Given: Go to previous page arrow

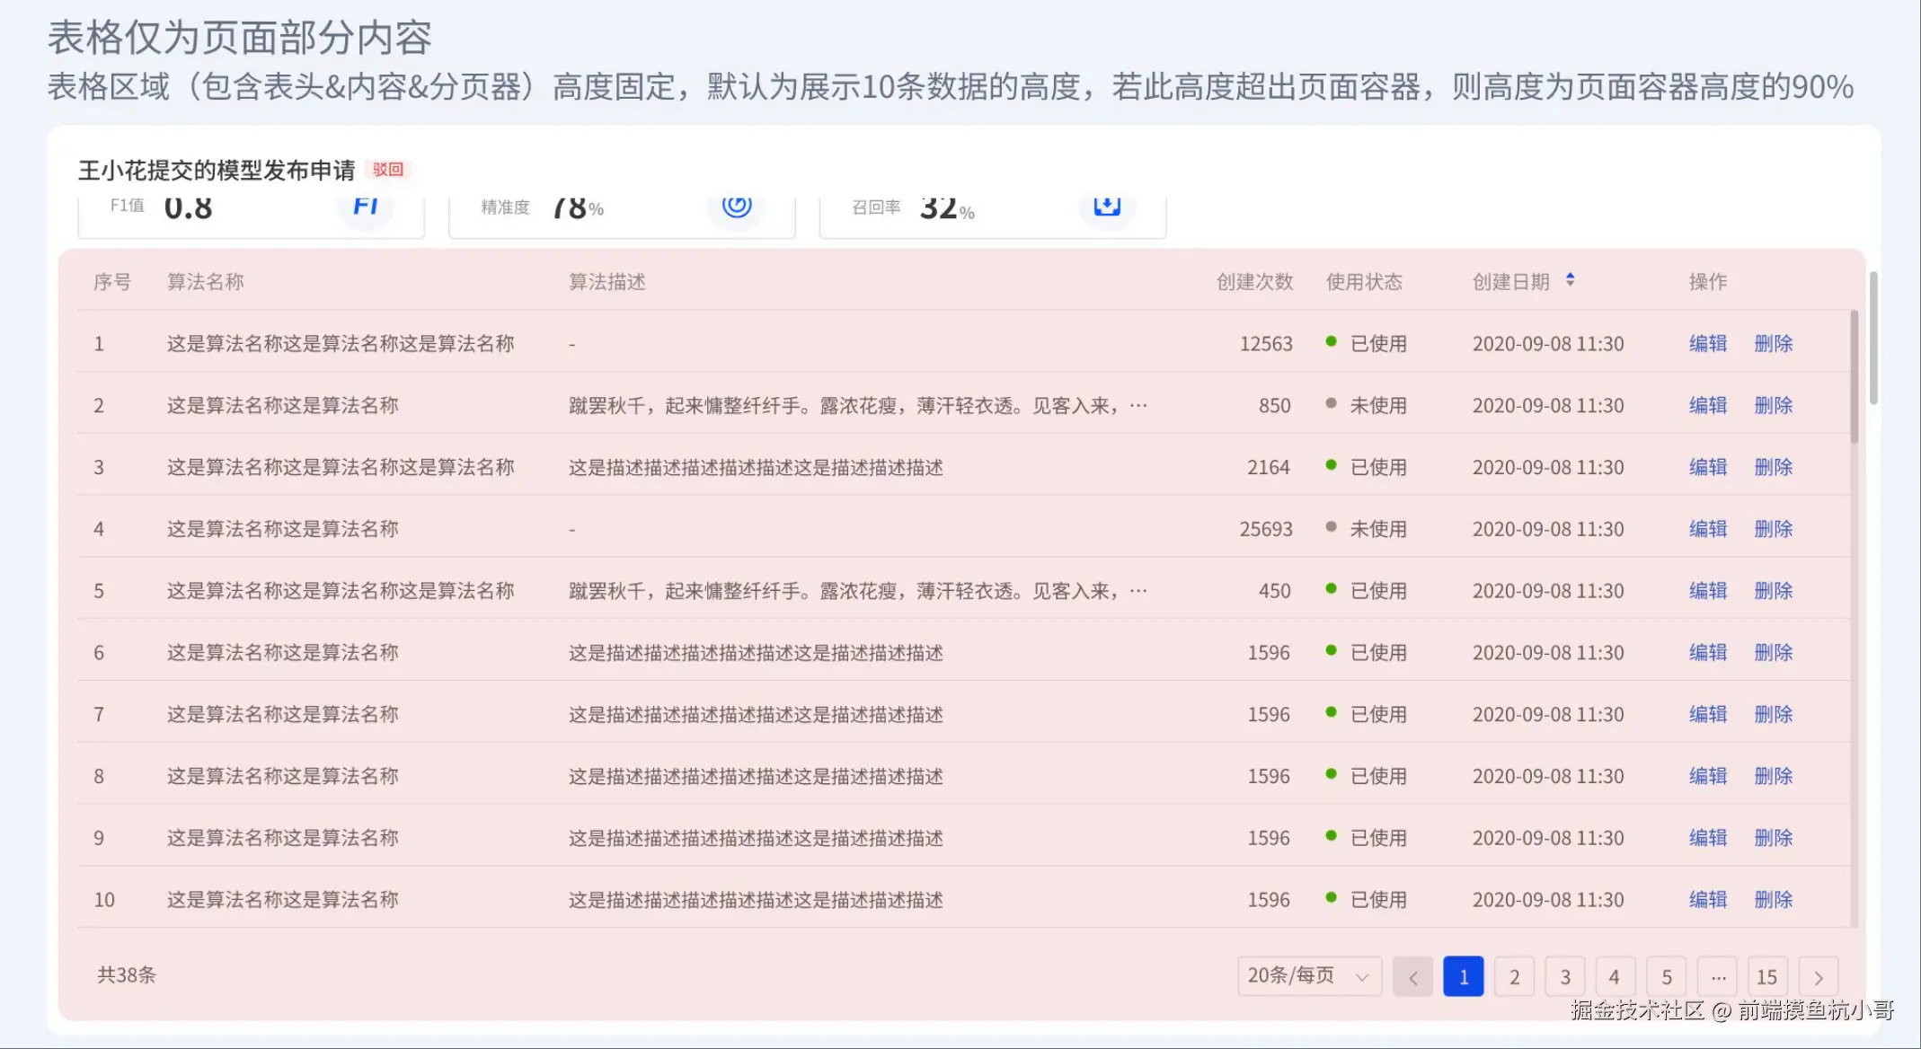Looking at the screenshot, I should tap(1412, 977).
